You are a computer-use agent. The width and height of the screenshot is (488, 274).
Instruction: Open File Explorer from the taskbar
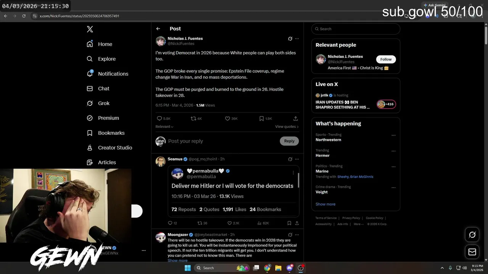click(278, 268)
